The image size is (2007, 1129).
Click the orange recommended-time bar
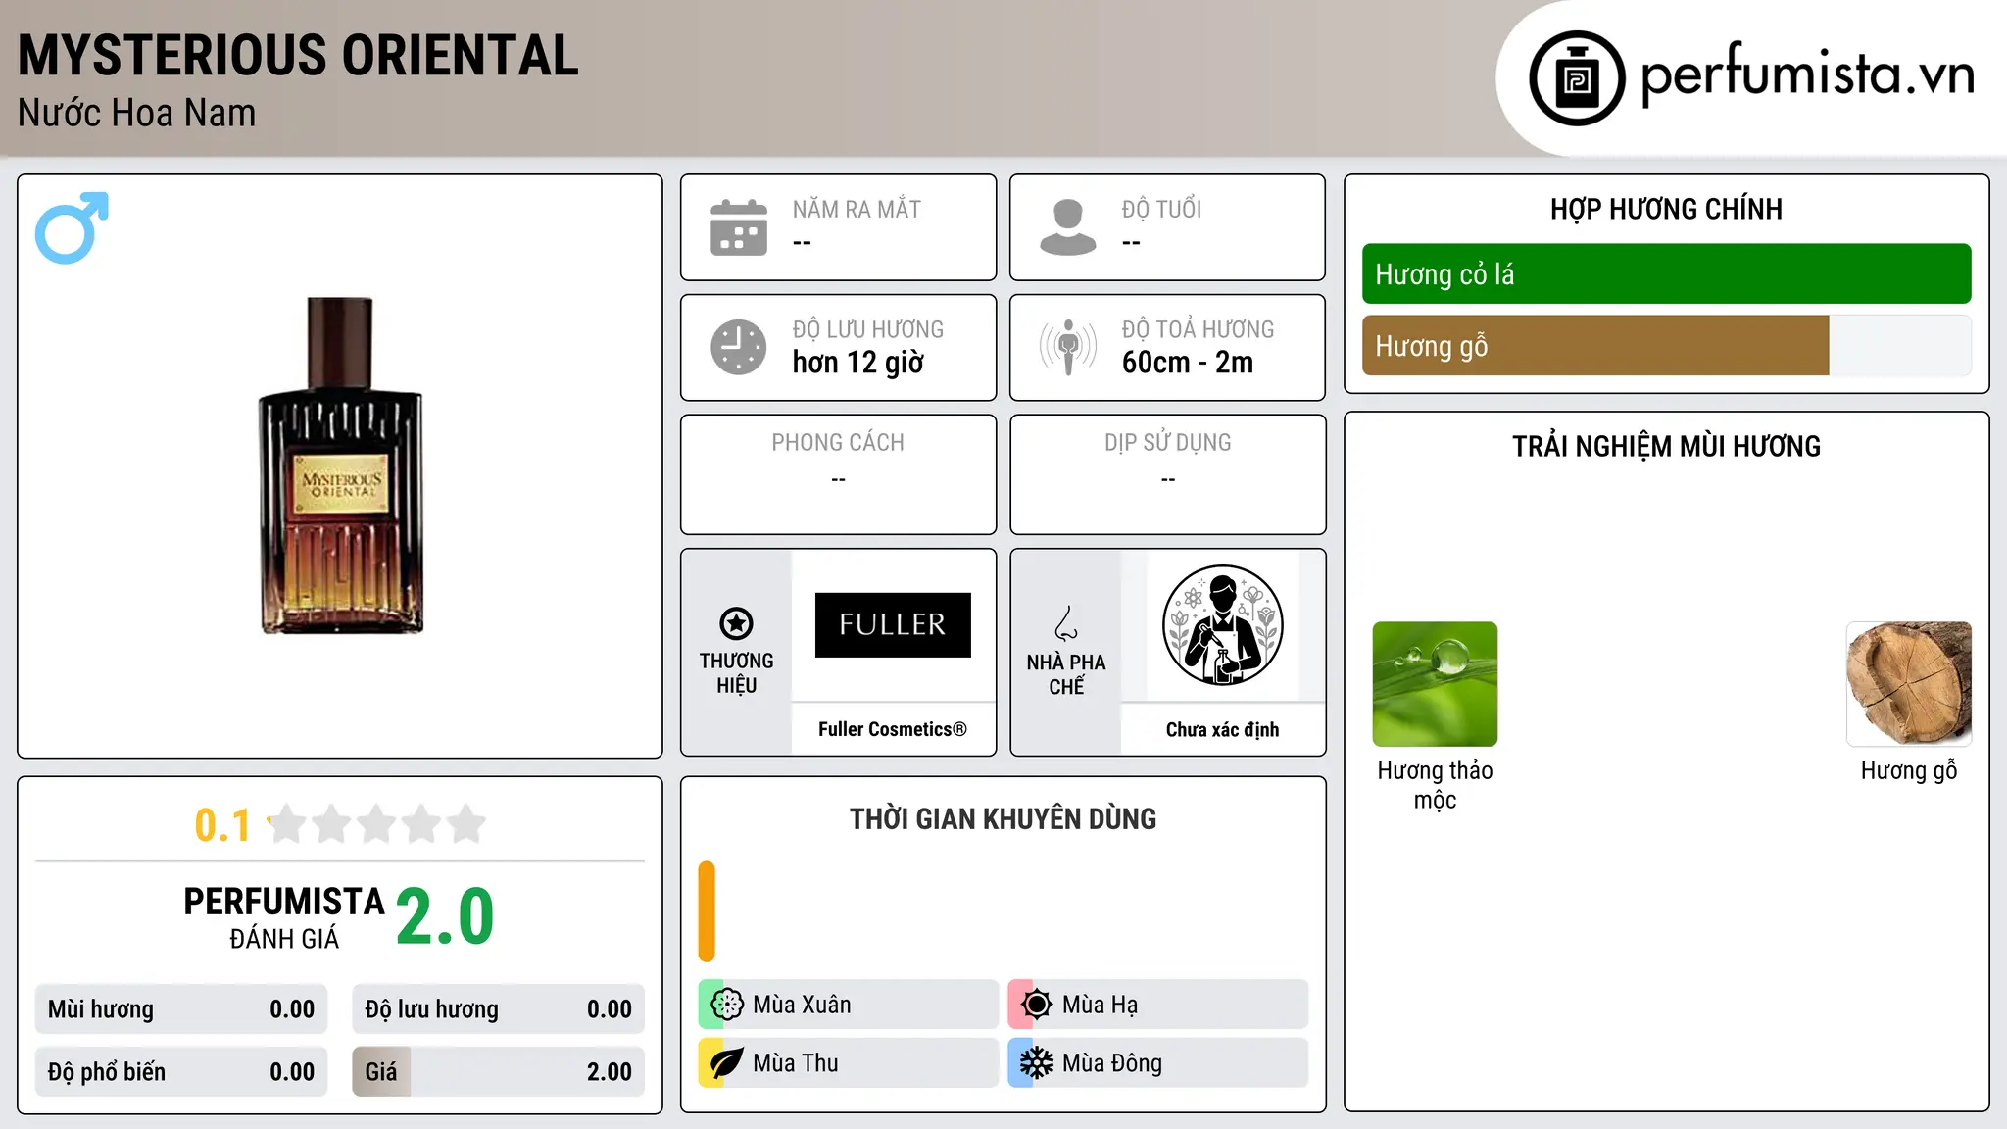click(x=707, y=911)
